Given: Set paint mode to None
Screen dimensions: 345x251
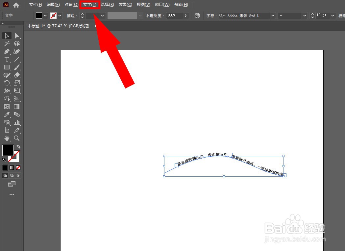Looking at the screenshot, I should click(x=18, y=168).
